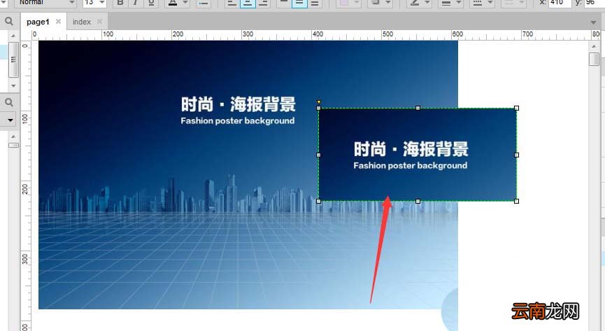Toggle underline formatting

pyautogui.click(x=151, y=3)
